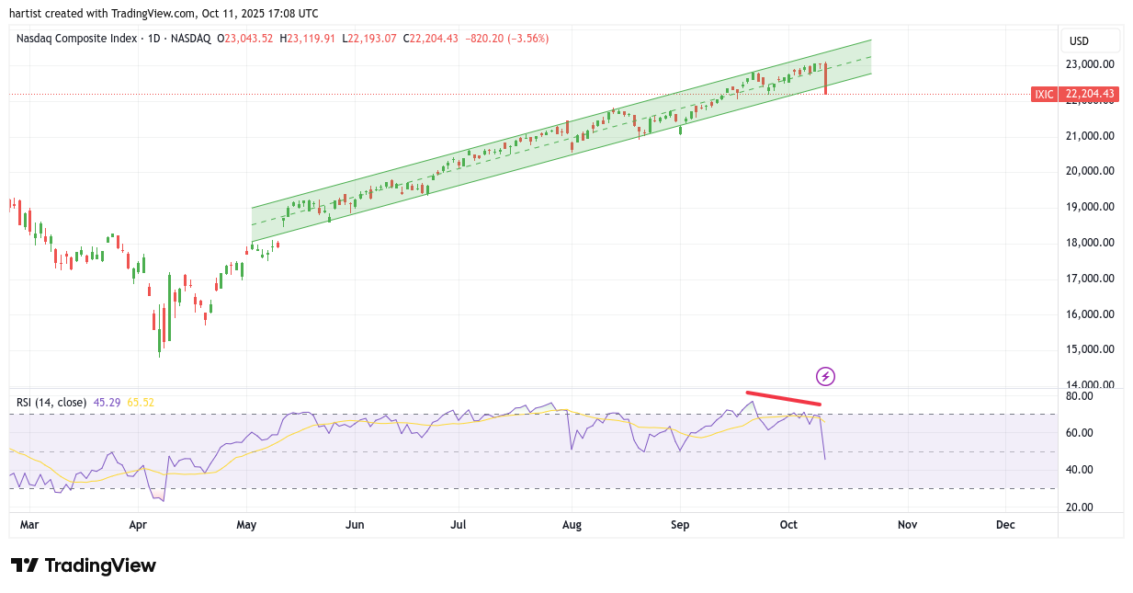Screen dimensions: 1133x593
Task: Click the Oct label on time axis
Action: point(788,524)
